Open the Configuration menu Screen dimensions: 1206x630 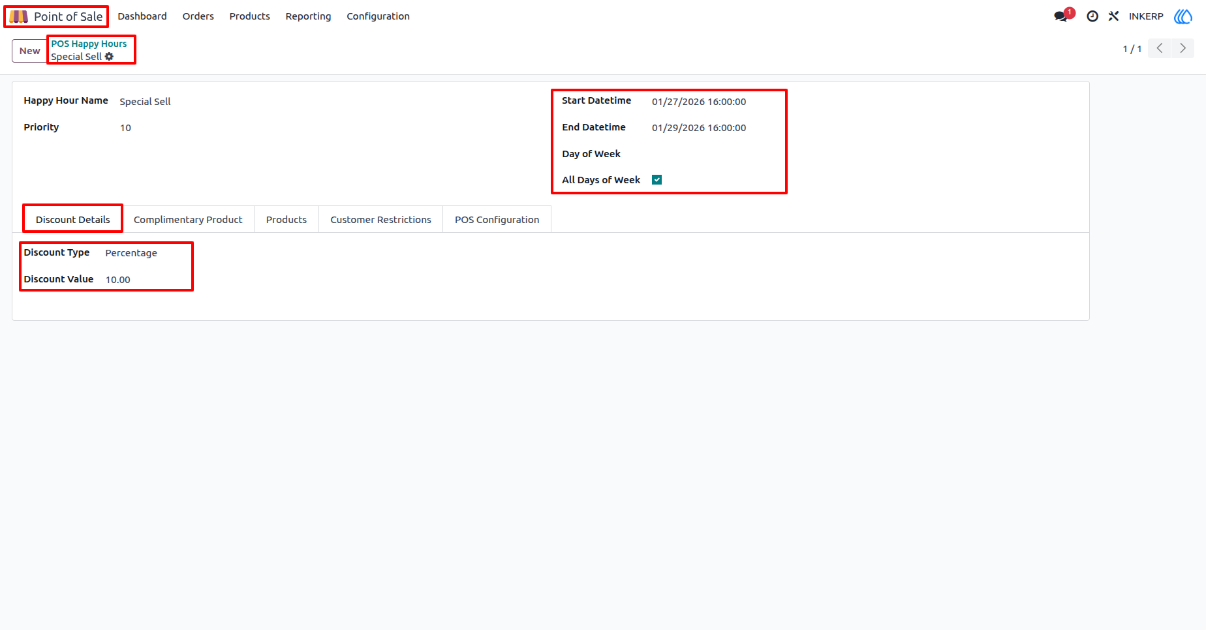(379, 16)
